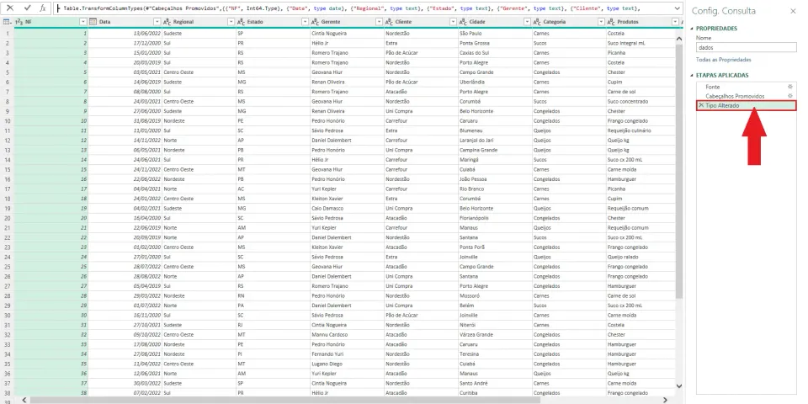Click the date type icon for Data column
808x404 pixels.
(93, 22)
